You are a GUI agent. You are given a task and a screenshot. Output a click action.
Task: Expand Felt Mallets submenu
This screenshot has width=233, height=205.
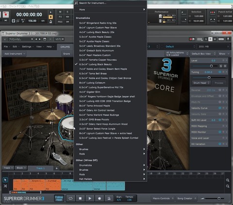[110, 179]
